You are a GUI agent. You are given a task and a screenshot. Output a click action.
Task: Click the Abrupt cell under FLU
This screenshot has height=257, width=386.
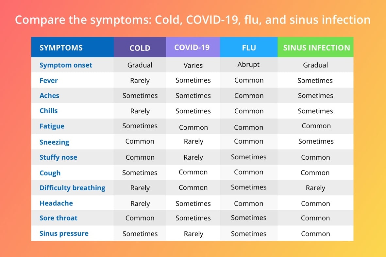pos(248,65)
